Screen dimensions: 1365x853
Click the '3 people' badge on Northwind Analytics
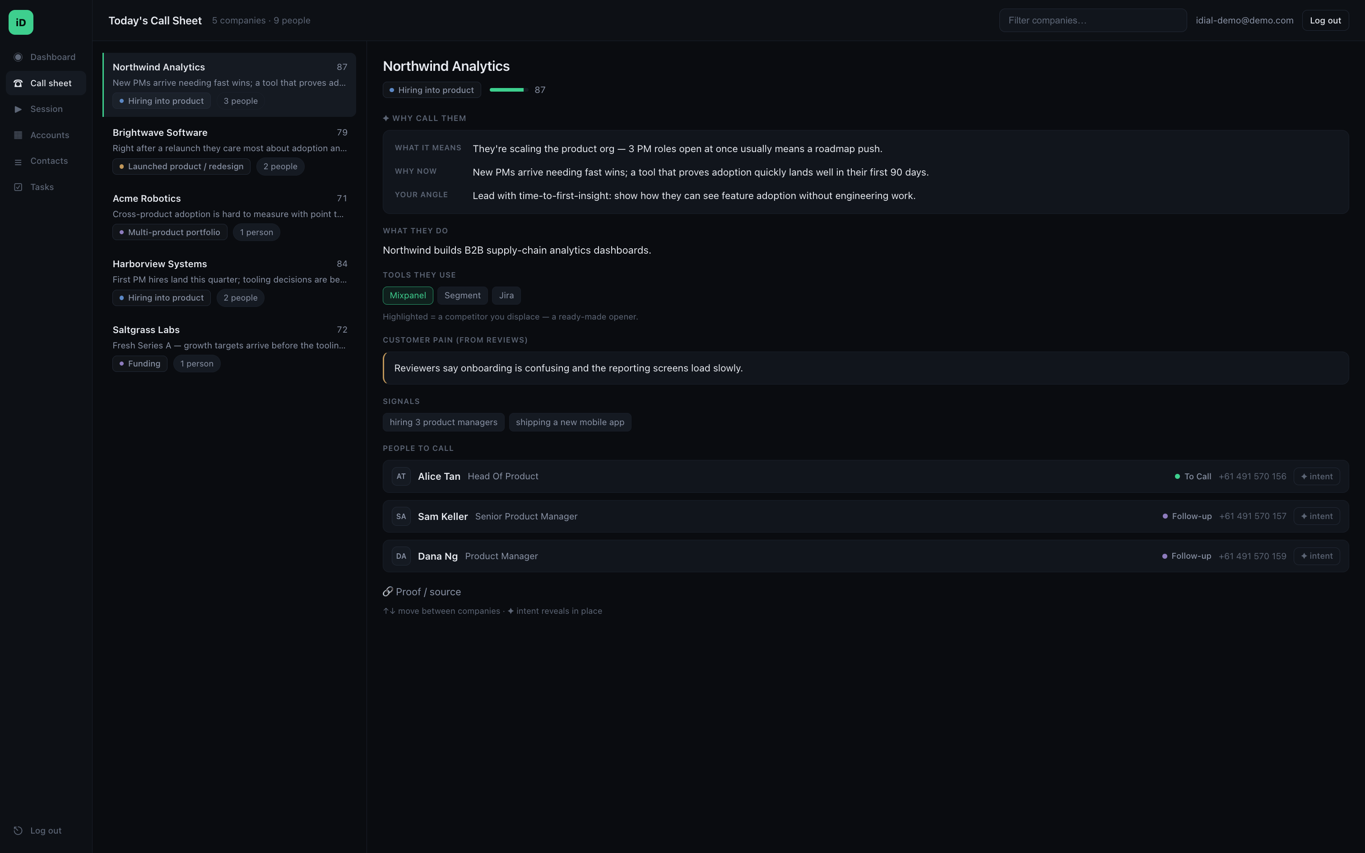point(240,101)
